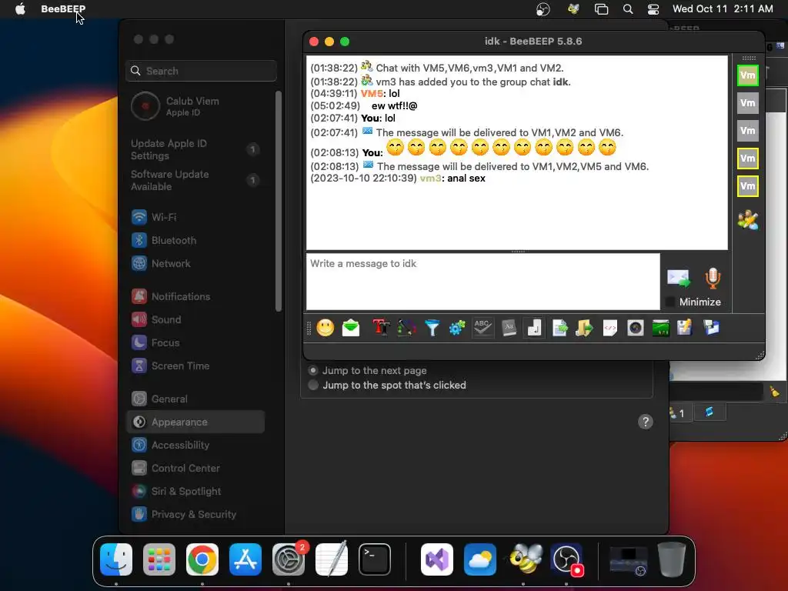Select Jump to the spot that's clicked option
788x591 pixels.
point(313,385)
